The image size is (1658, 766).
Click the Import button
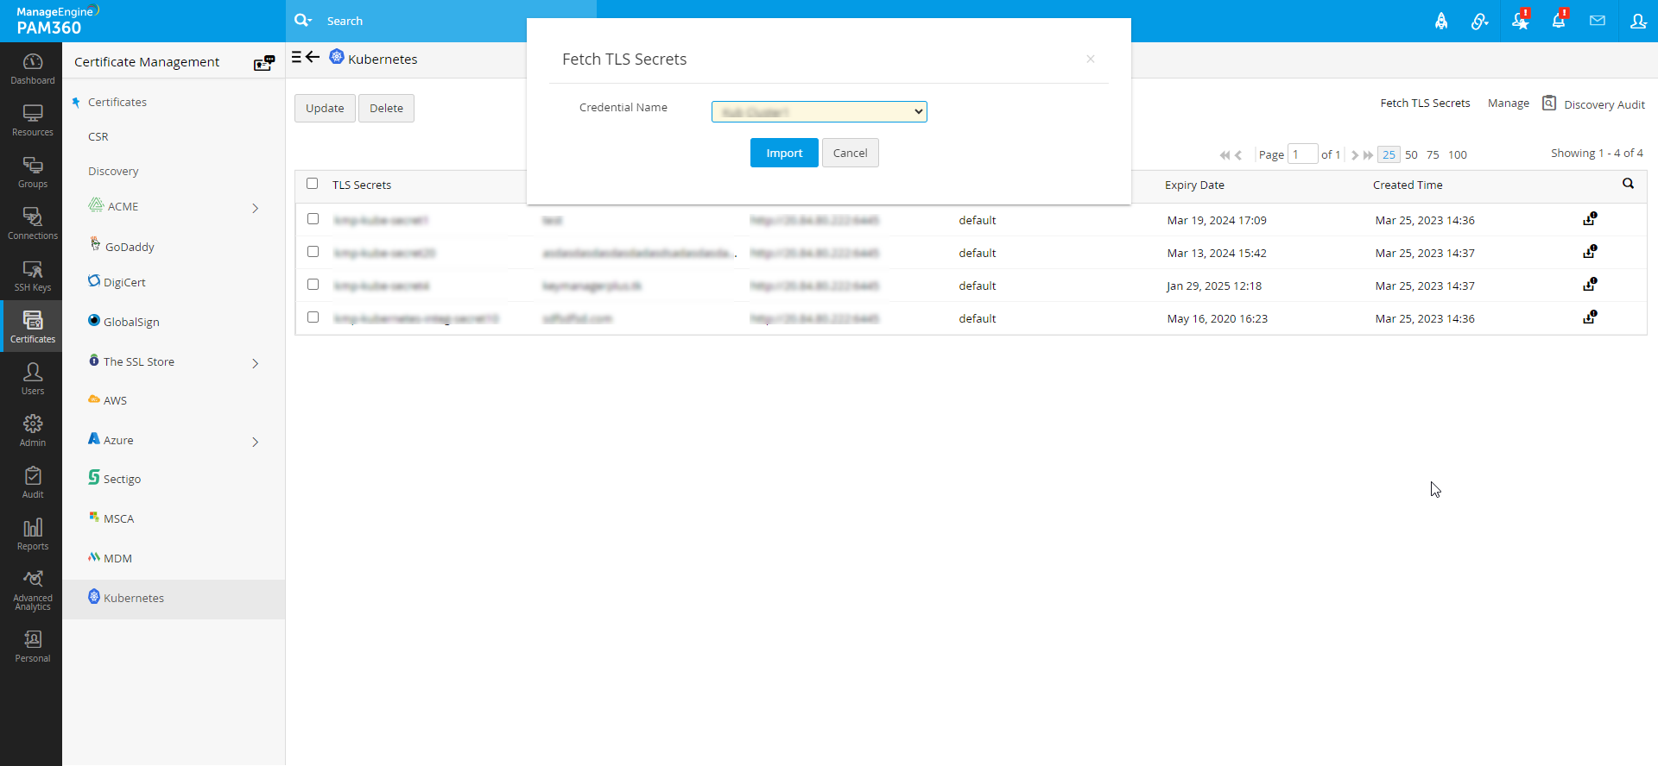[784, 153]
